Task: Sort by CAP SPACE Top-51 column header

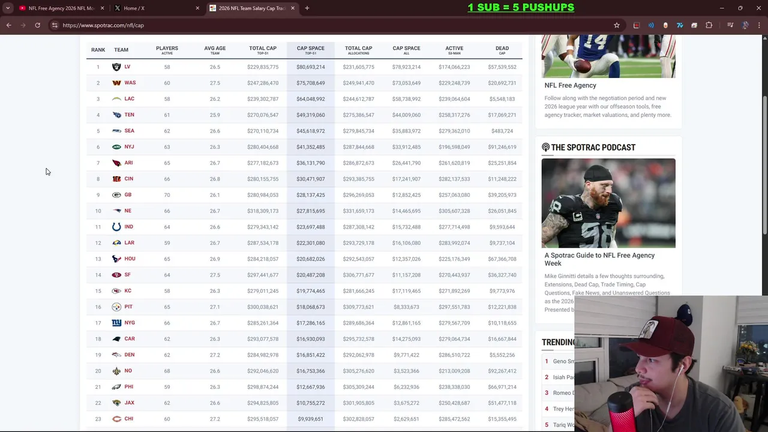Action: (x=311, y=50)
